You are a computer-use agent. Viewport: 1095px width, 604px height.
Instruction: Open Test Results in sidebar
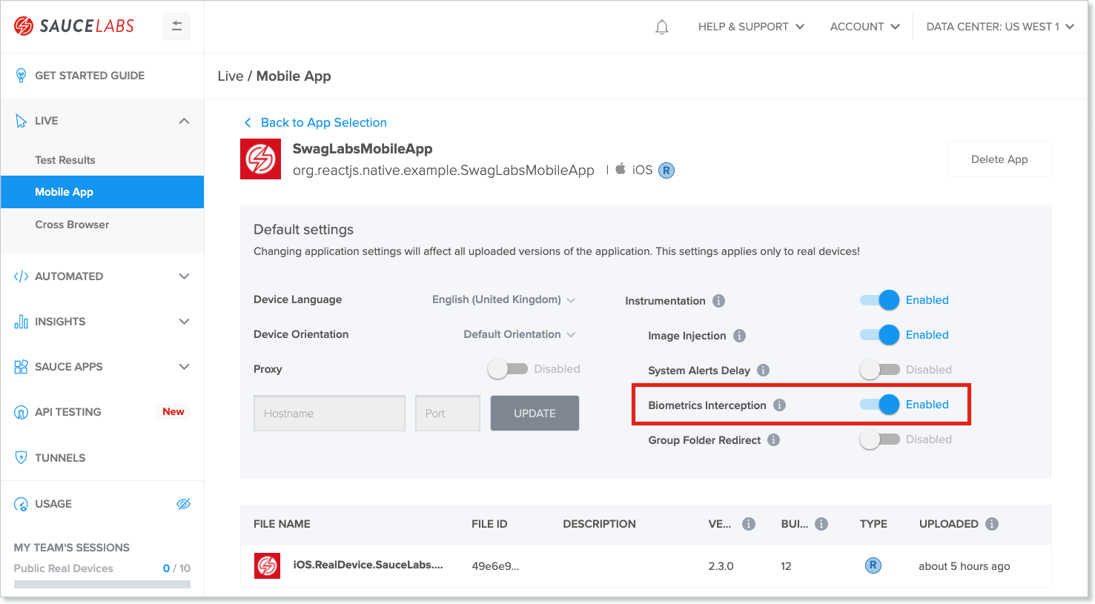pyautogui.click(x=65, y=160)
